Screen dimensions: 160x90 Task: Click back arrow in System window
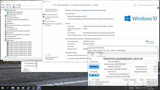pyautogui.click(x=44, y=5)
